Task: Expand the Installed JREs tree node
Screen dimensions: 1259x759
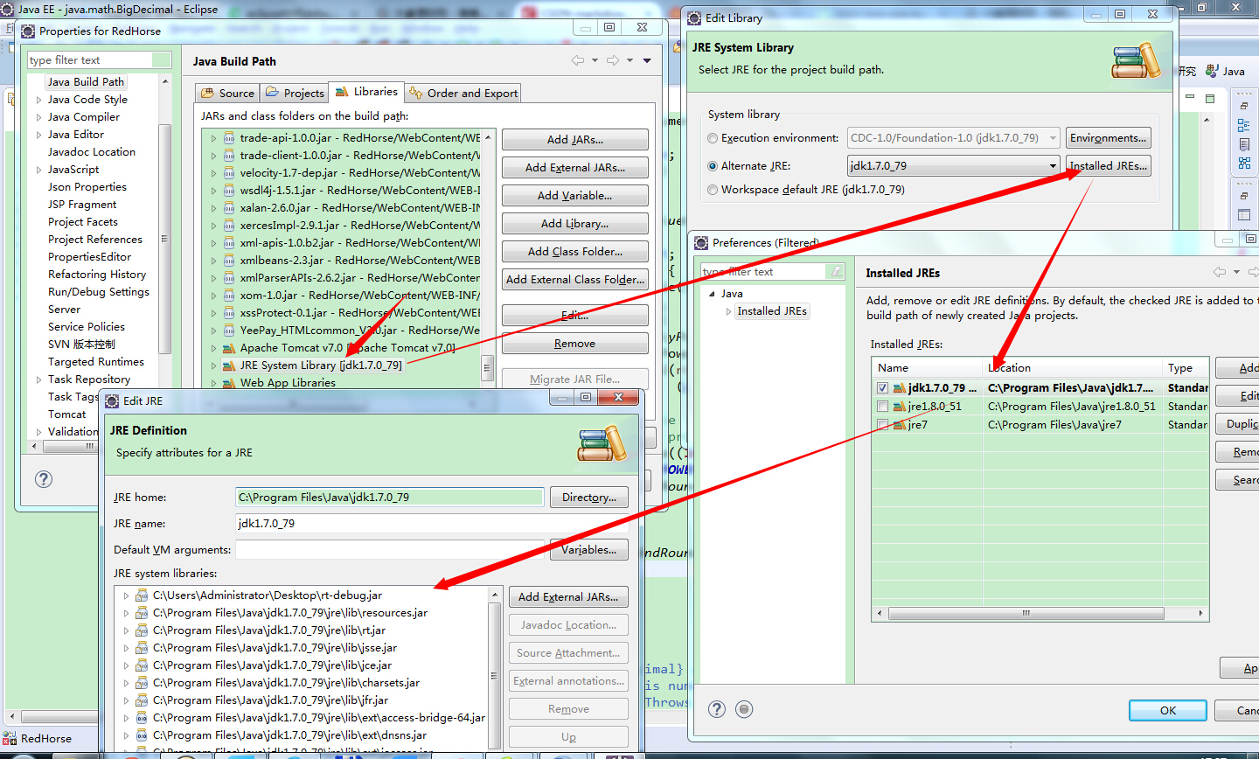Action: coord(728,311)
